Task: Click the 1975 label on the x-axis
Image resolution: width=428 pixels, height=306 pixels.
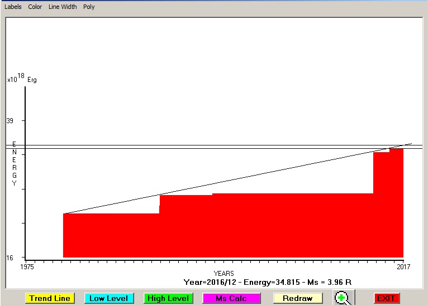Action: [27, 268]
